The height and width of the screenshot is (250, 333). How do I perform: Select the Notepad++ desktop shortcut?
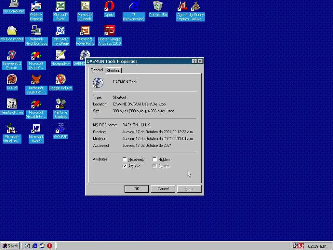60,58
